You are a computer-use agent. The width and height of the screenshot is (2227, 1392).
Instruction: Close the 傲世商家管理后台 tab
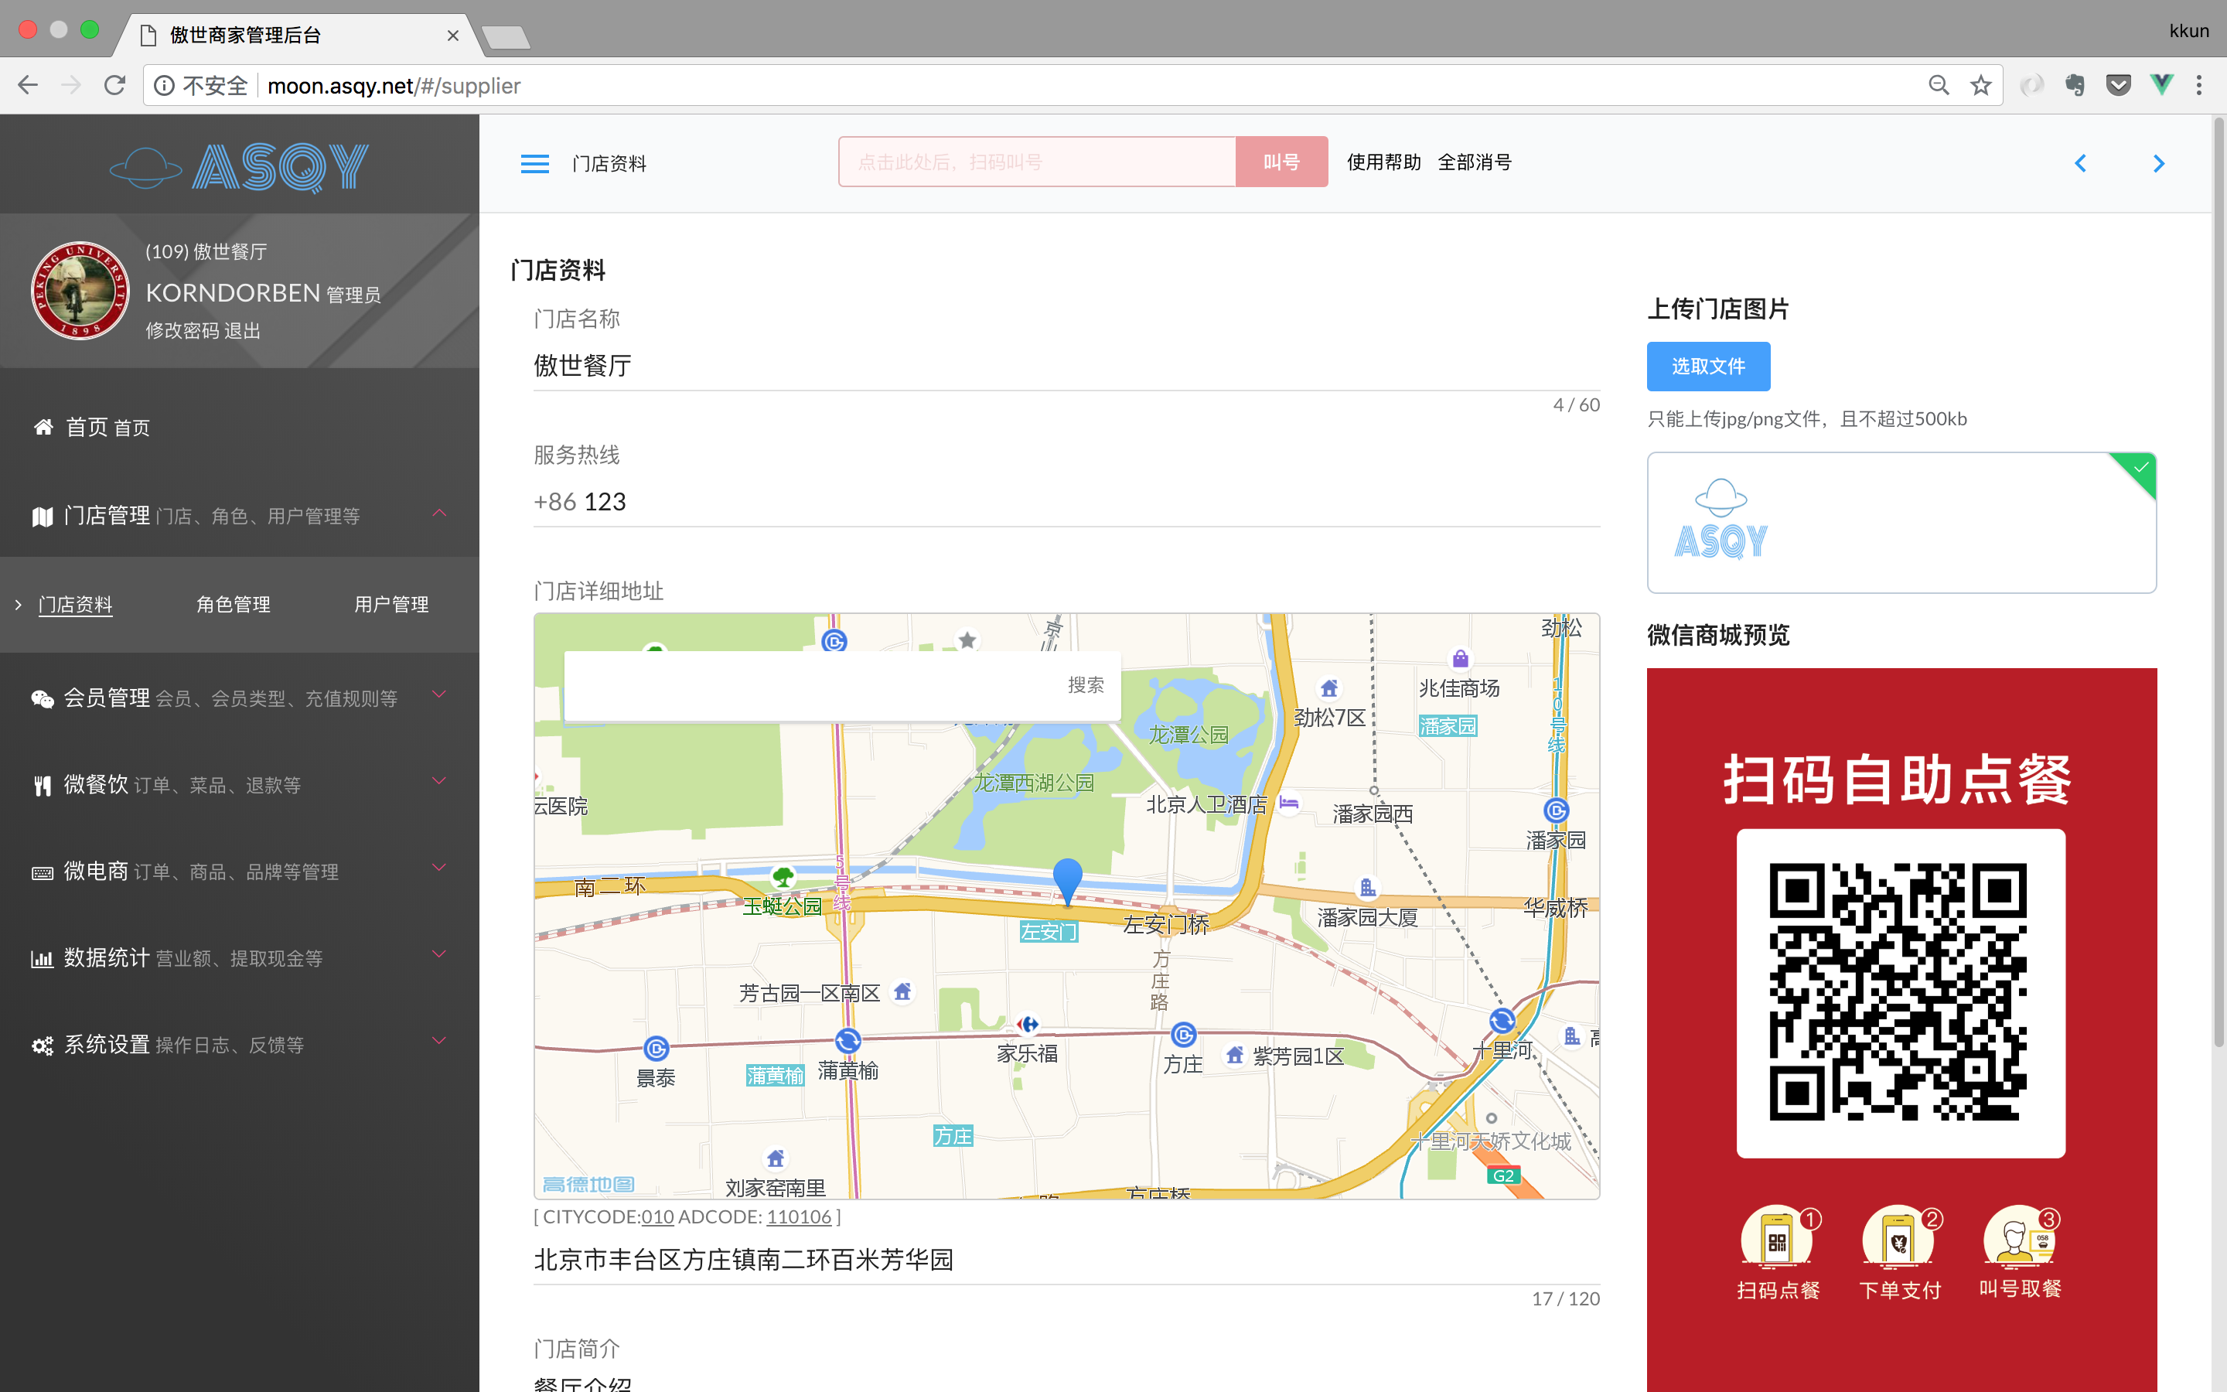tap(452, 36)
